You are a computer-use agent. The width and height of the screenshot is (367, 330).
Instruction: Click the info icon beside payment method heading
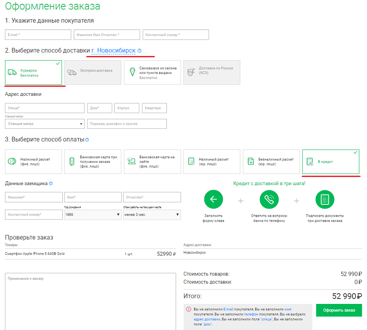[x=87, y=140]
